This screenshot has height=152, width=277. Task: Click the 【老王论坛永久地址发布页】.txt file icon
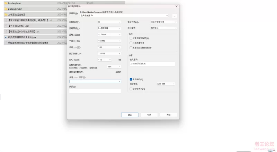click(6, 32)
